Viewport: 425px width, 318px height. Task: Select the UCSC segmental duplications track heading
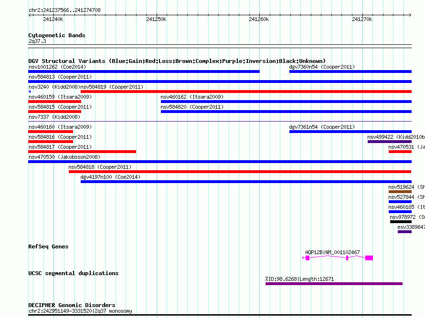[74, 273]
